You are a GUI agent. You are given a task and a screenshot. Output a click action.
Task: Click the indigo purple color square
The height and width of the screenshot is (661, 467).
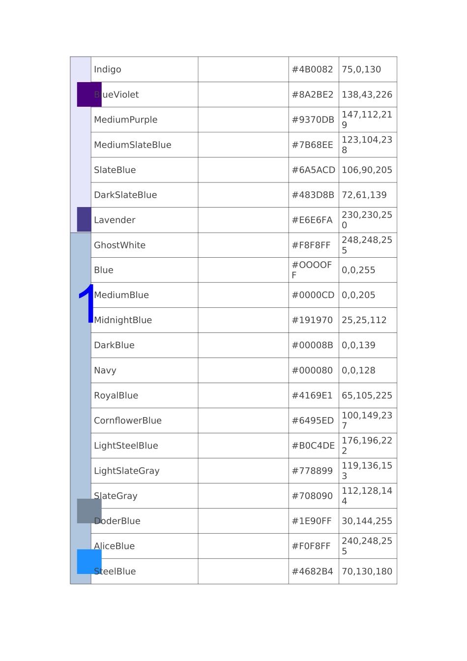click(89, 94)
